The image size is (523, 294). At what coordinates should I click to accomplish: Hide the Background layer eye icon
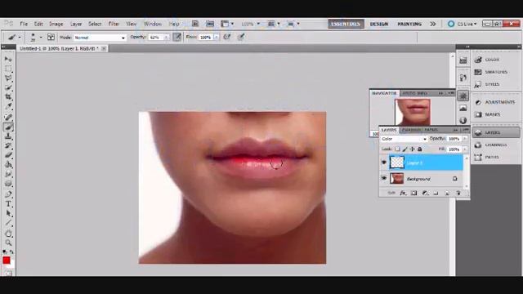(384, 178)
